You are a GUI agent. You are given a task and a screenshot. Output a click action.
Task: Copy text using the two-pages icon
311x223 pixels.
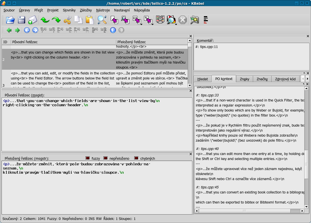[79, 20]
